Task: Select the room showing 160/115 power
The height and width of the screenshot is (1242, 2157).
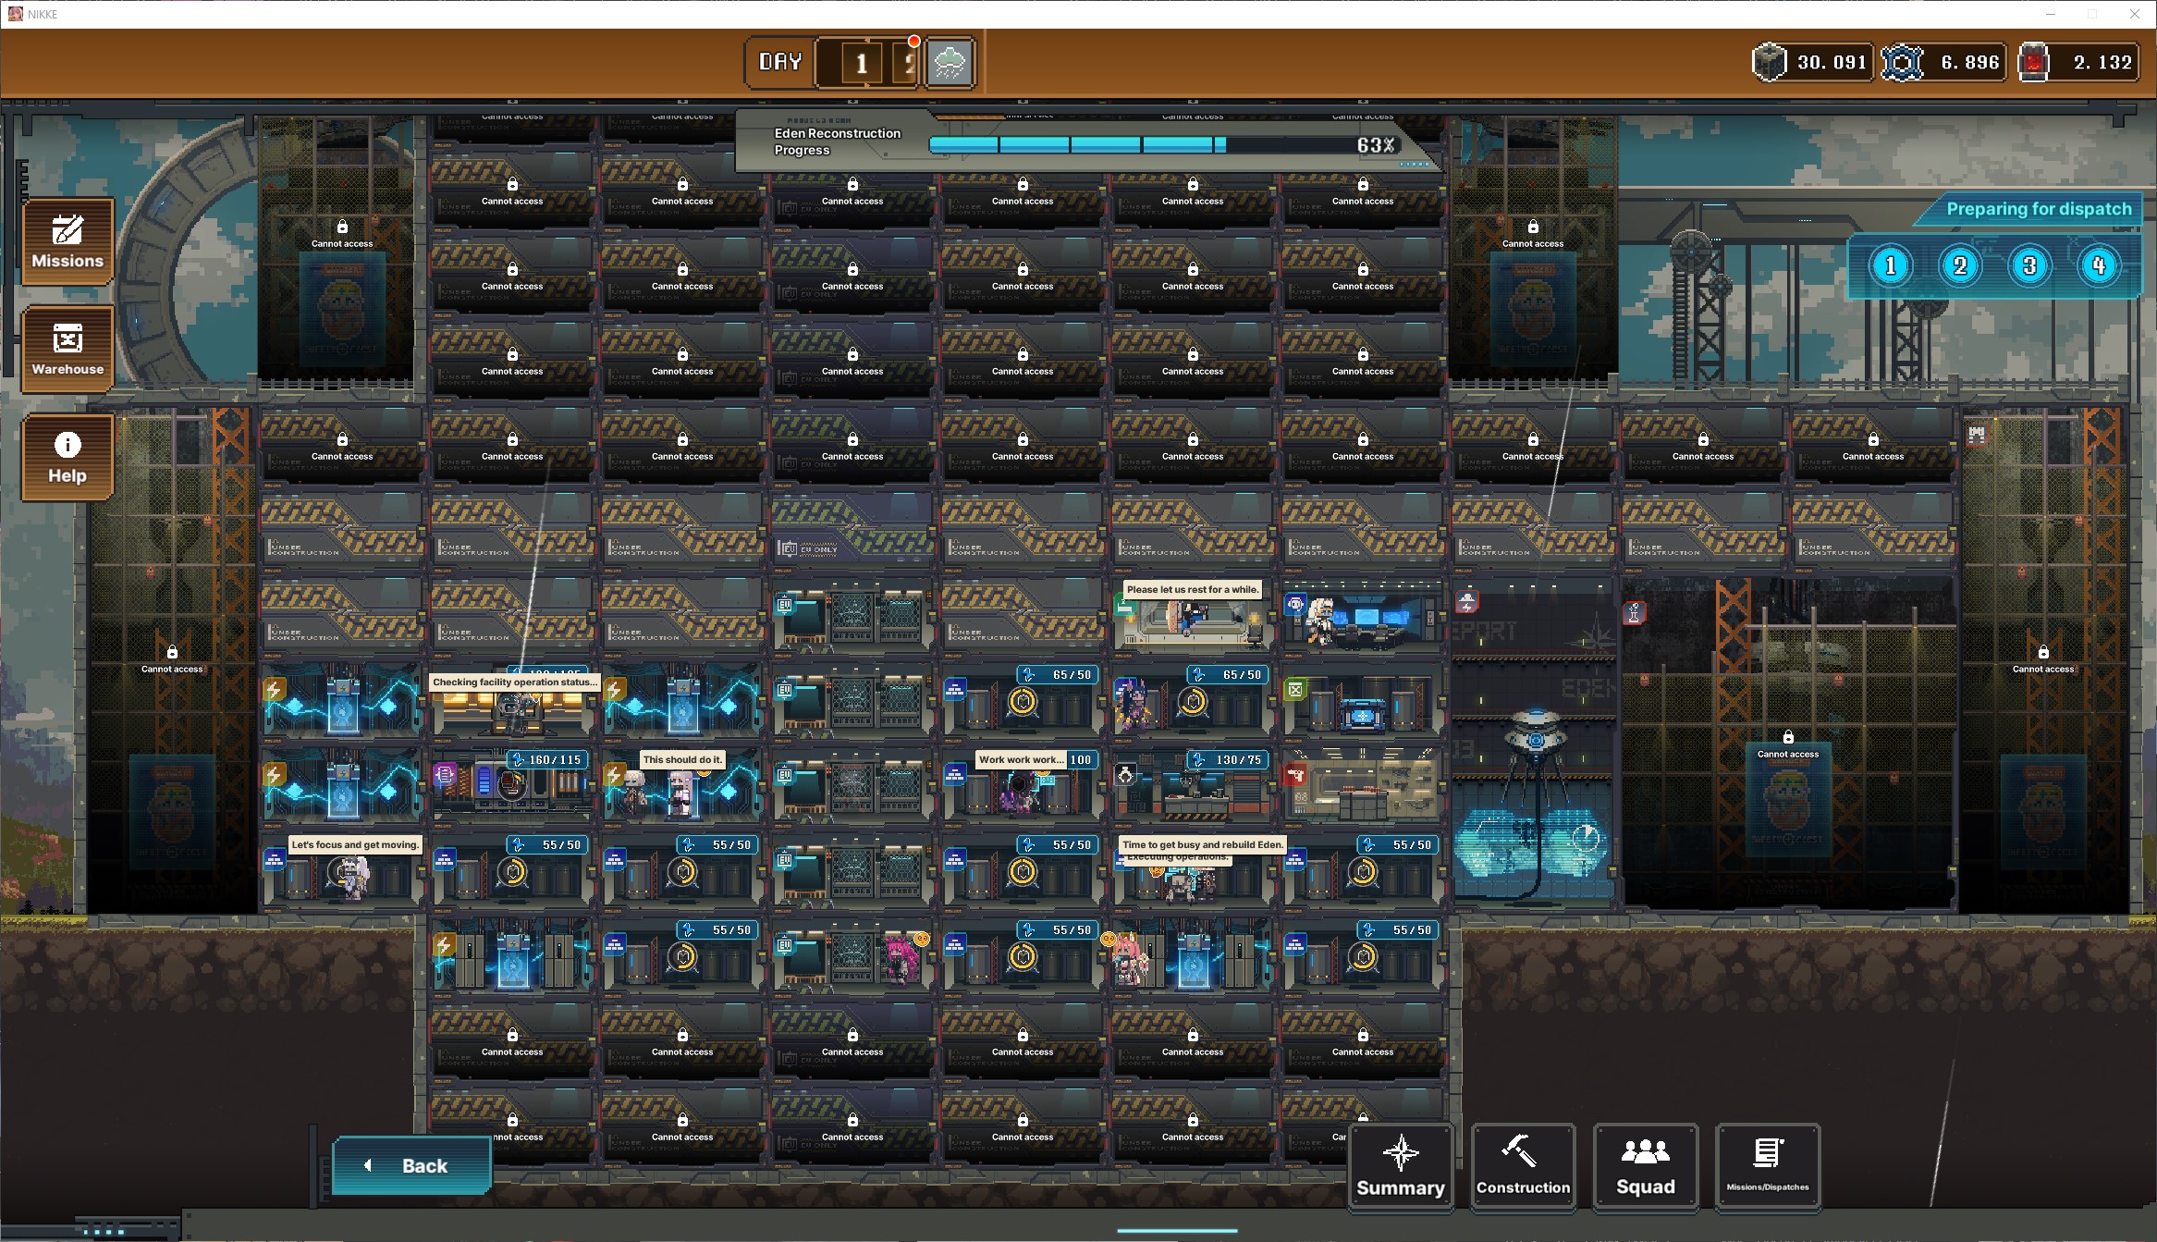Action: pyautogui.click(x=511, y=787)
